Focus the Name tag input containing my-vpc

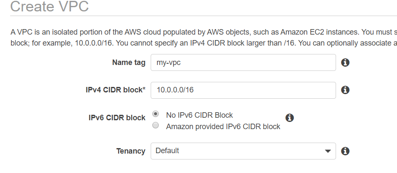tap(243, 63)
